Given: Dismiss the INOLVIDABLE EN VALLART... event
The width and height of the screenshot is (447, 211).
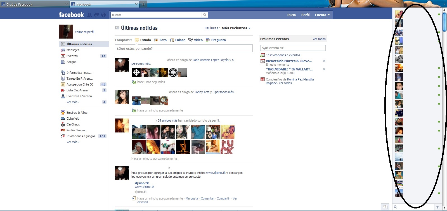Looking at the screenshot, I should 324,69.
